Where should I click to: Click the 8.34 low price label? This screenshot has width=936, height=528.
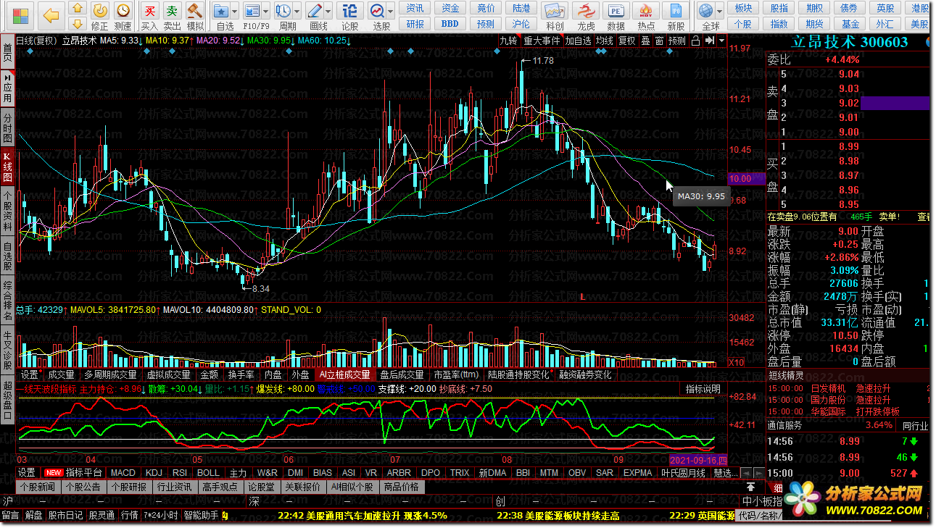click(x=260, y=288)
